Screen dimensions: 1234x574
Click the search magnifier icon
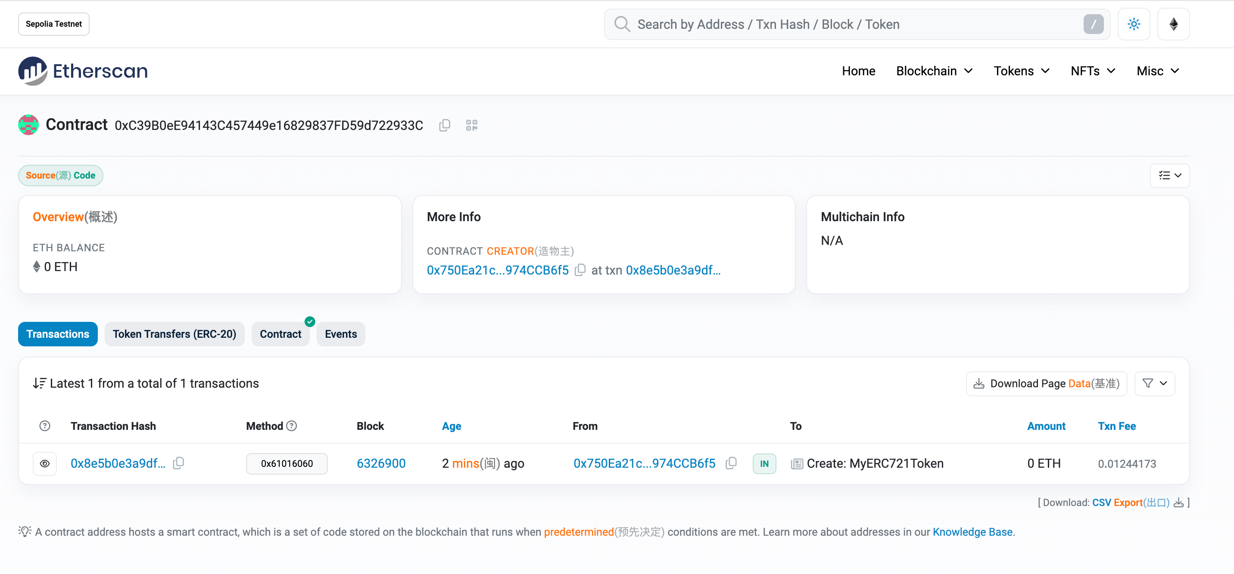click(622, 24)
